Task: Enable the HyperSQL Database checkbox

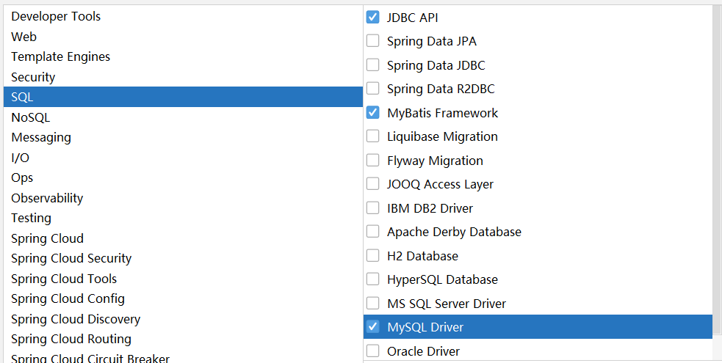Action: (372, 279)
